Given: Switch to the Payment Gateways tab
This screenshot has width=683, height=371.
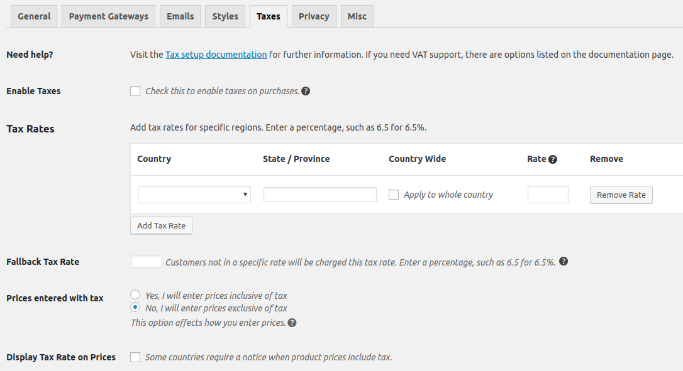Looking at the screenshot, I should [x=108, y=16].
